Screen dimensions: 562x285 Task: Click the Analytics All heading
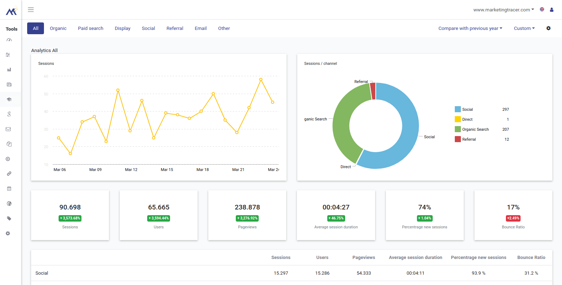pos(44,50)
